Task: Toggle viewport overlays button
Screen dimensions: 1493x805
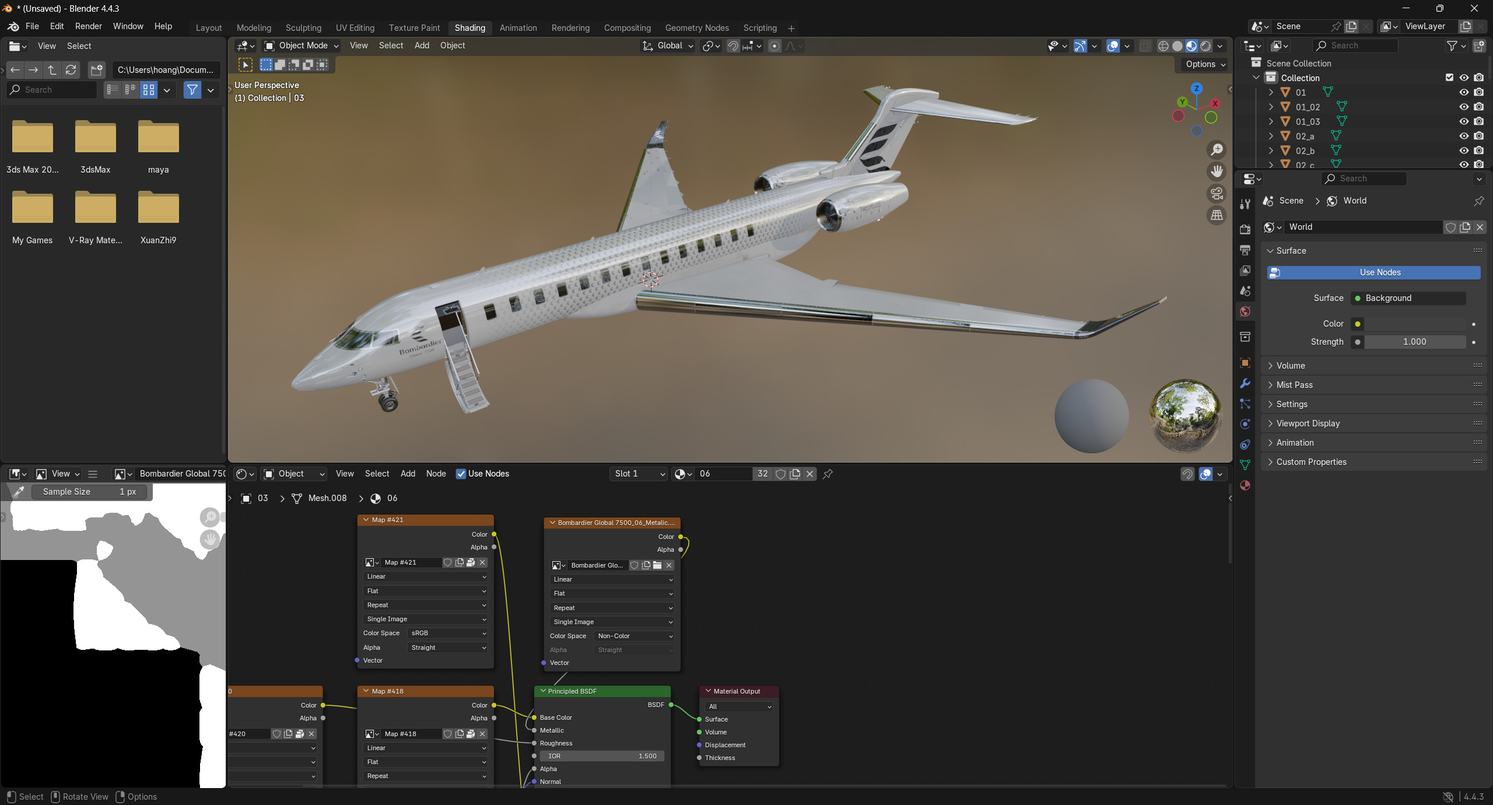Action: (x=1113, y=45)
